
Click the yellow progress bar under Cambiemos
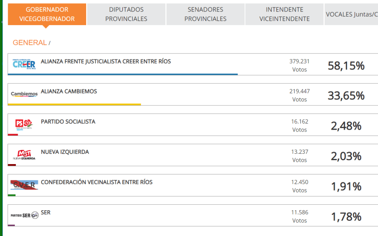click(74, 104)
